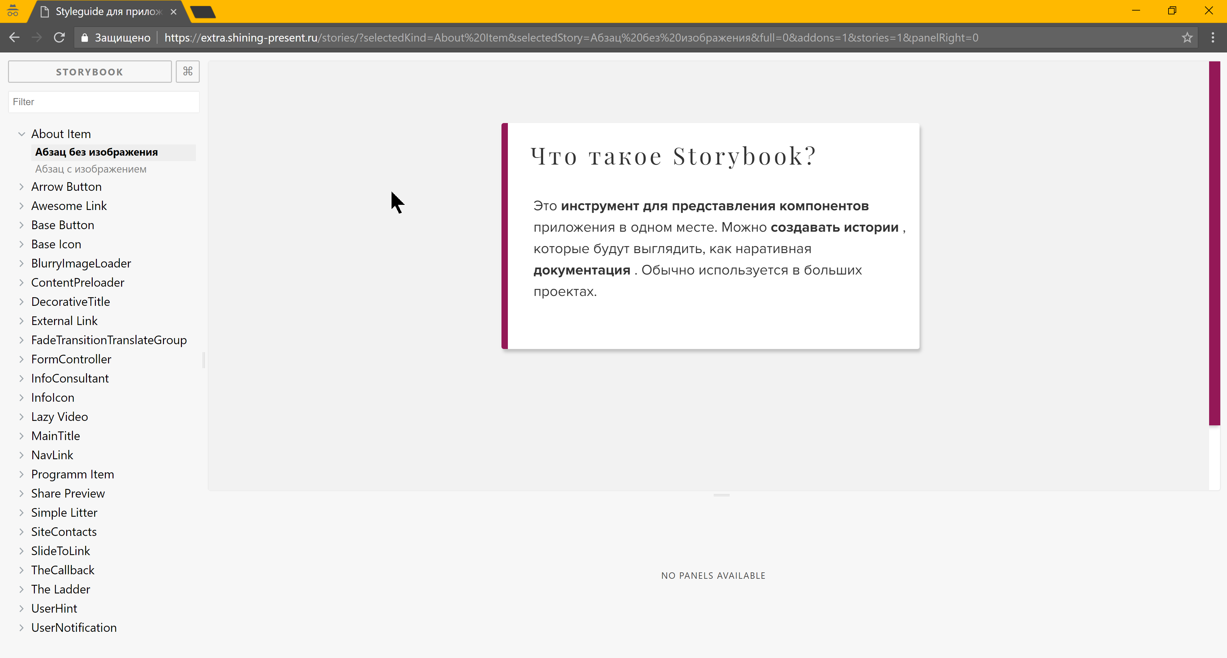Click the keyboard shortcuts command icon

187,71
